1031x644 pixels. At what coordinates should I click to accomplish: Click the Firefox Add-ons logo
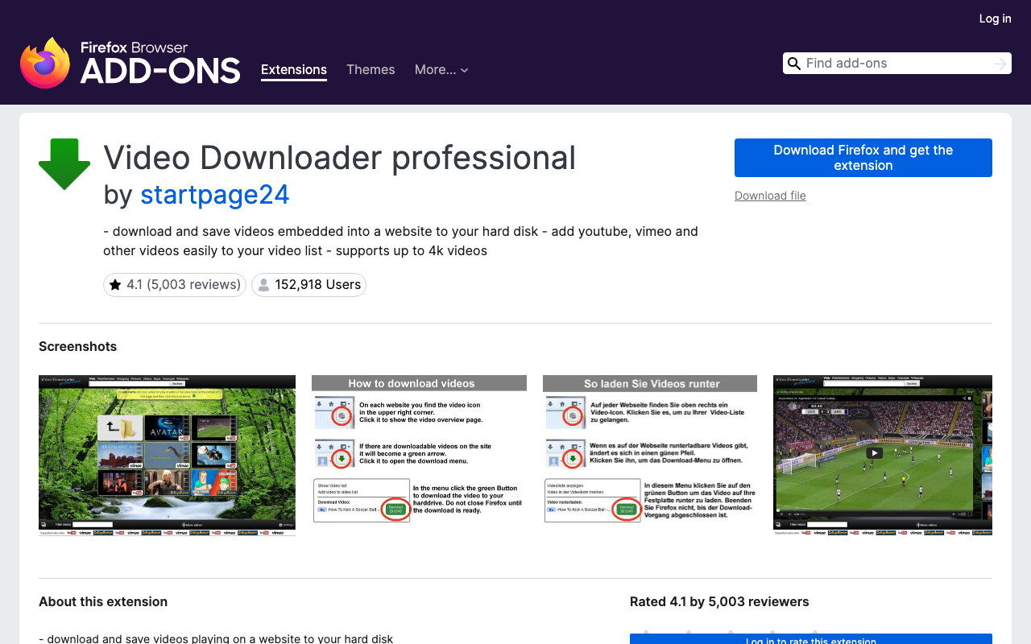tap(129, 60)
